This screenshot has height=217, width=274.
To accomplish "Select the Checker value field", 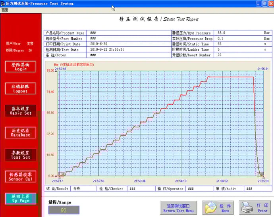I will click(x=141, y=189).
